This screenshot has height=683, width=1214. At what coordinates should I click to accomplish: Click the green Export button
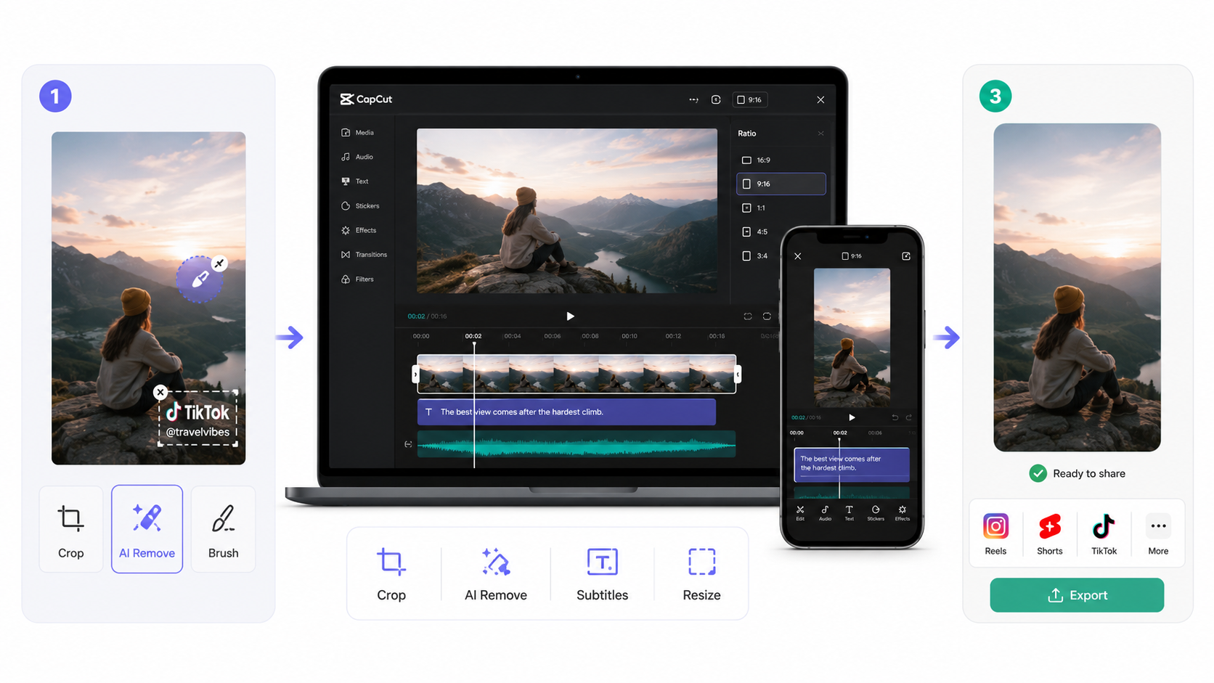click(1077, 595)
